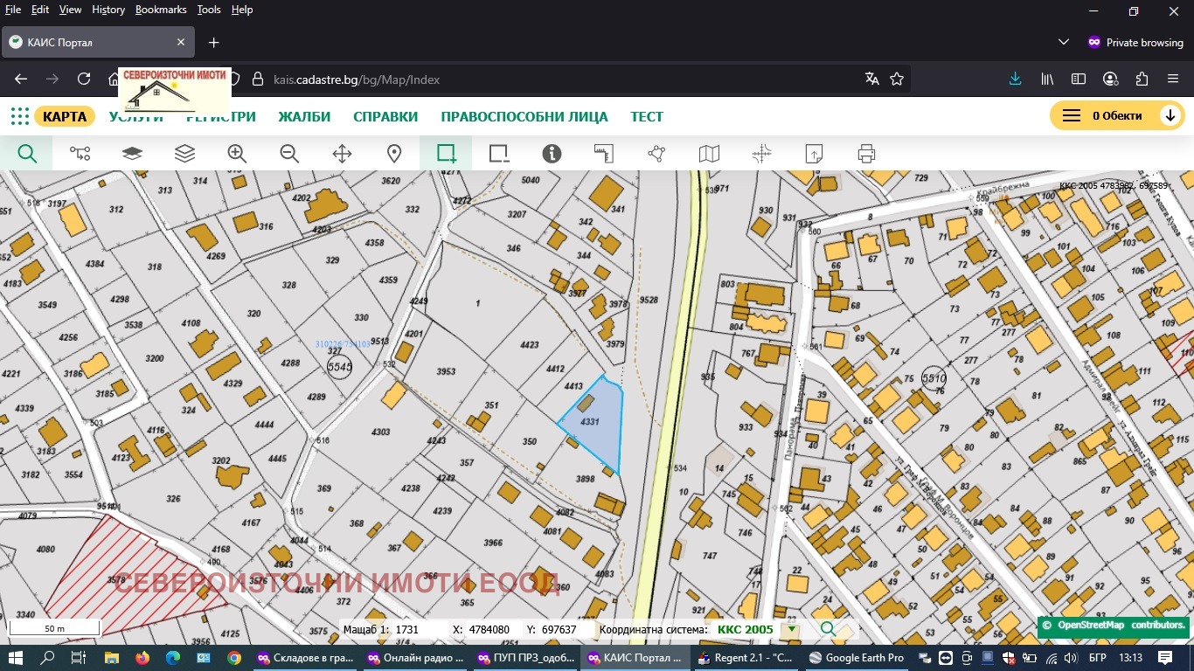
Task: Click the print map icon
Action: (866, 154)
